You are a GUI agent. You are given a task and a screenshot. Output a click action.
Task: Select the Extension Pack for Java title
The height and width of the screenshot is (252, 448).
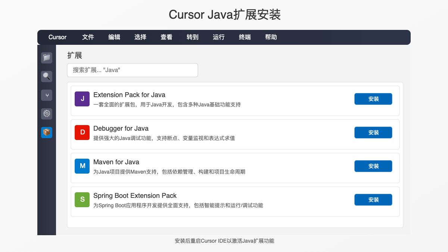click(129, 95)
